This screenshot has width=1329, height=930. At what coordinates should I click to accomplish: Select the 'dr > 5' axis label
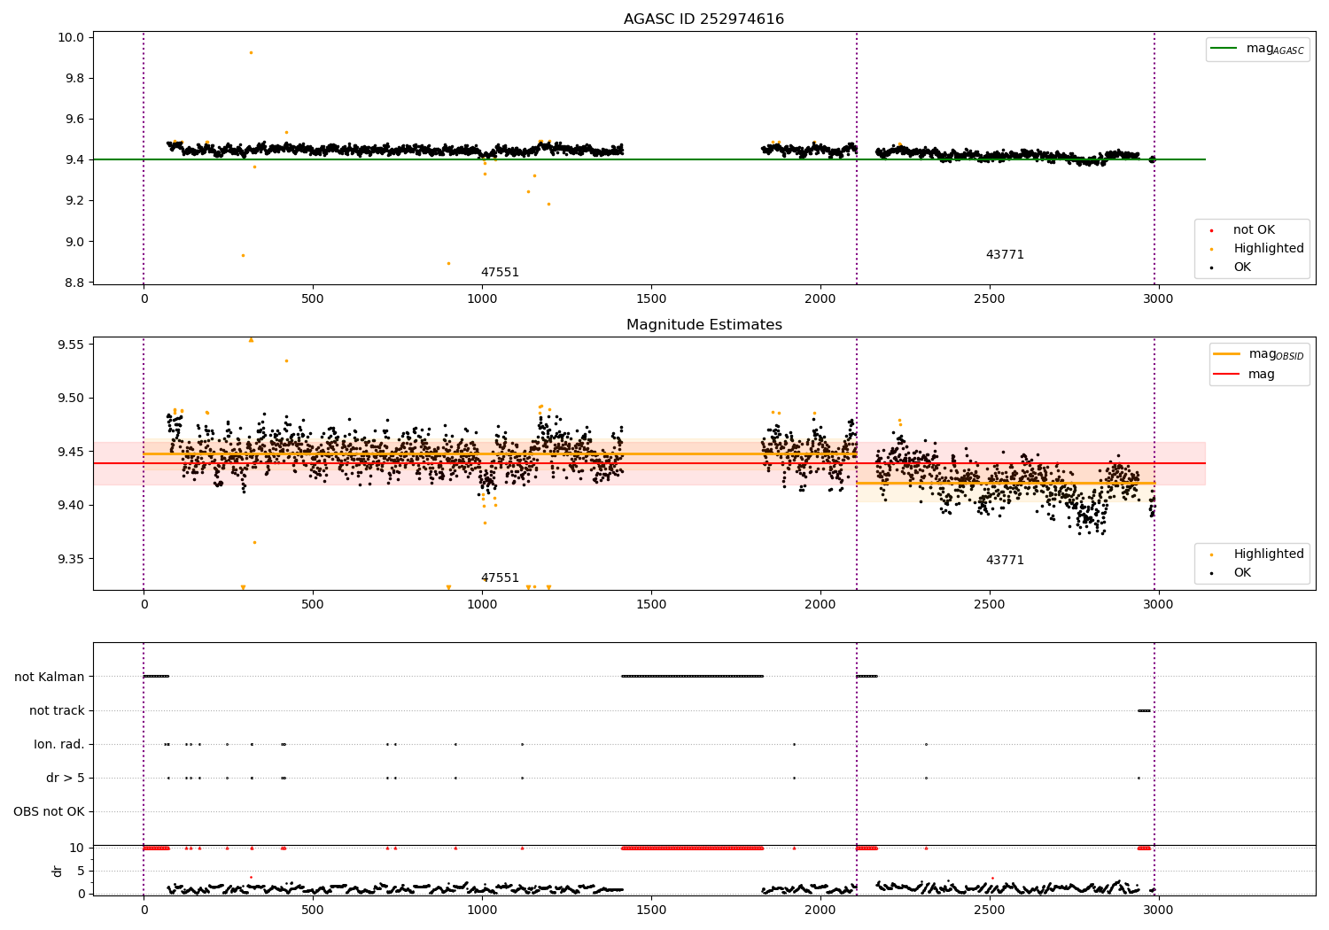click(66, 778)
